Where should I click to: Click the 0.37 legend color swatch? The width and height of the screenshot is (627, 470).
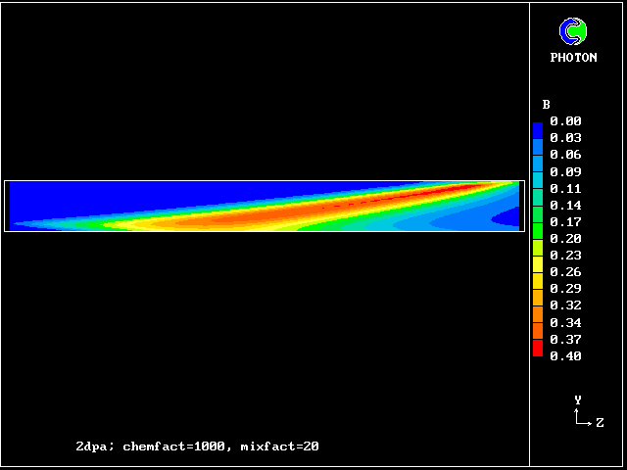538,337
